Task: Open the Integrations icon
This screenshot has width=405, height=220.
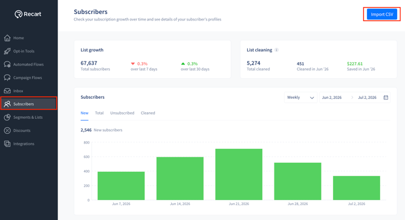Action: coord(7,143)
